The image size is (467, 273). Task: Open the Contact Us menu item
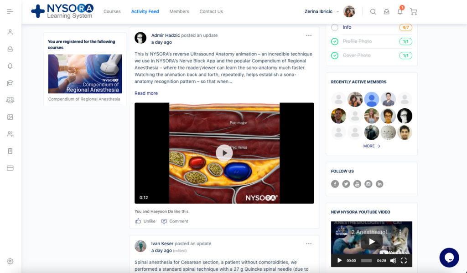[211, 11]
